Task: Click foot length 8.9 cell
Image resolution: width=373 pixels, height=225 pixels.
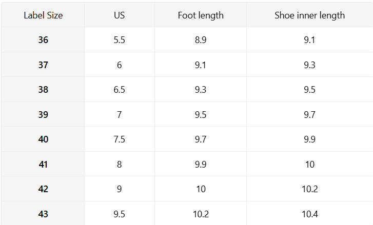Action: point(201,40)
